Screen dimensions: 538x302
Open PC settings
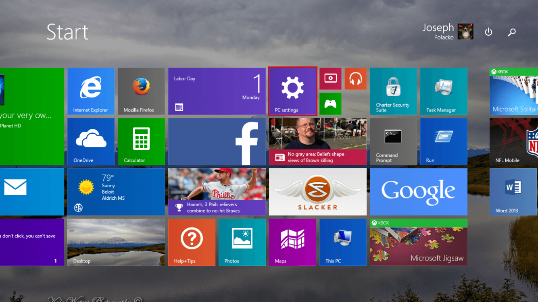pos(292,91)
